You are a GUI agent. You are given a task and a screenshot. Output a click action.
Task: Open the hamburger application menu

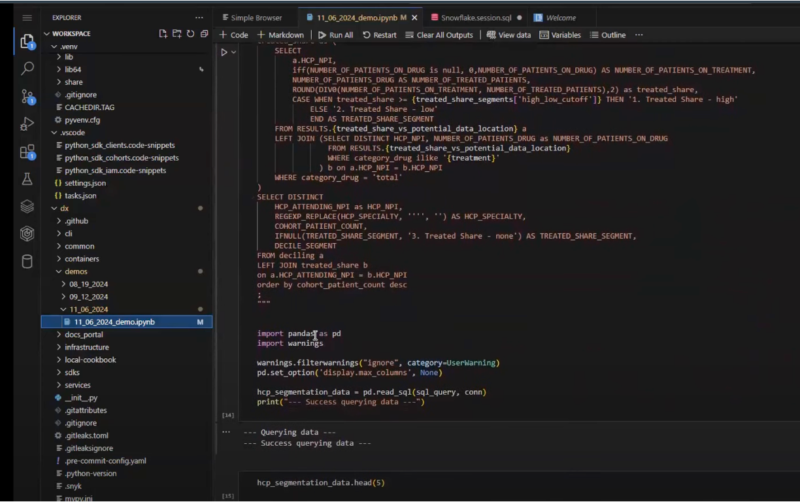click(27, 18)
